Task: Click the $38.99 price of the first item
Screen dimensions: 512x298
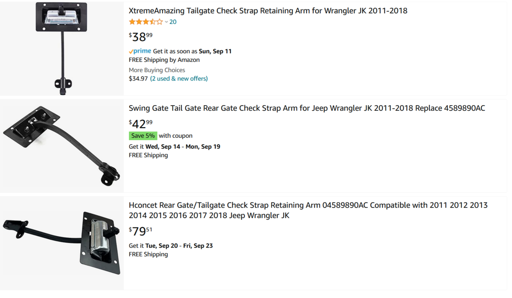Action: pyautogui.click(x=140, y=37)
